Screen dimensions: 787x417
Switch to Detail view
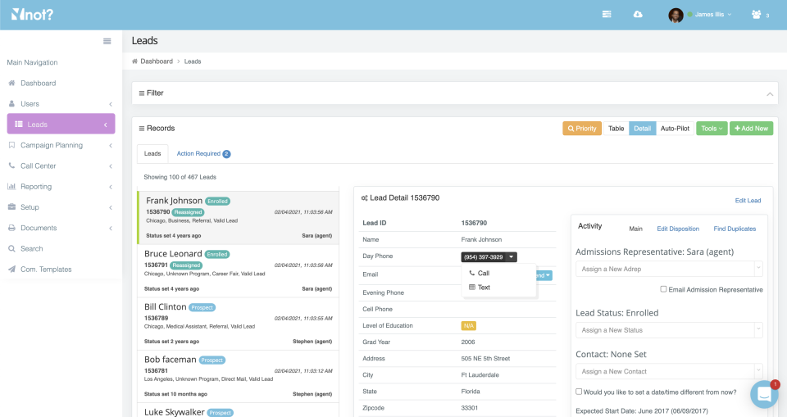[x=642, y=129]
